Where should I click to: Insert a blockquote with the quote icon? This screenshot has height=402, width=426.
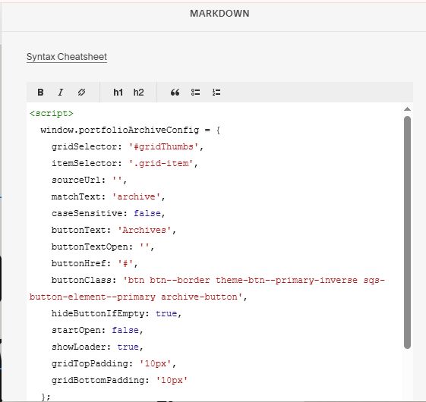tap(175, 93)
